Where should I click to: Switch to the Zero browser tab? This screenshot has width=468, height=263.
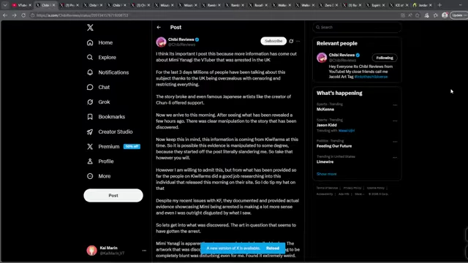tap(328, 5)
